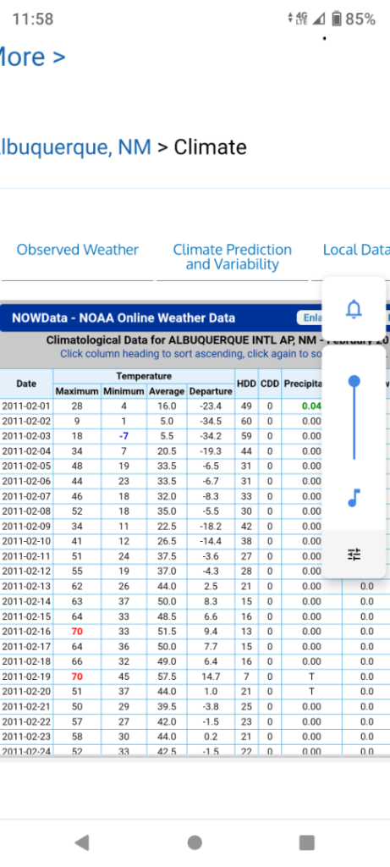
Task: Click departure value -23.4
Action: click(211, 406)
